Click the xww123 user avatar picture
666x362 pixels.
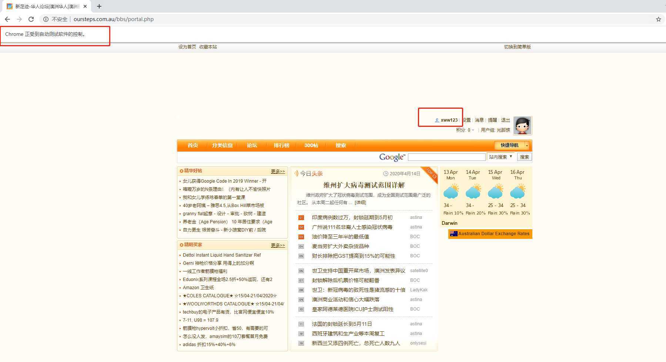pos(522,126)
